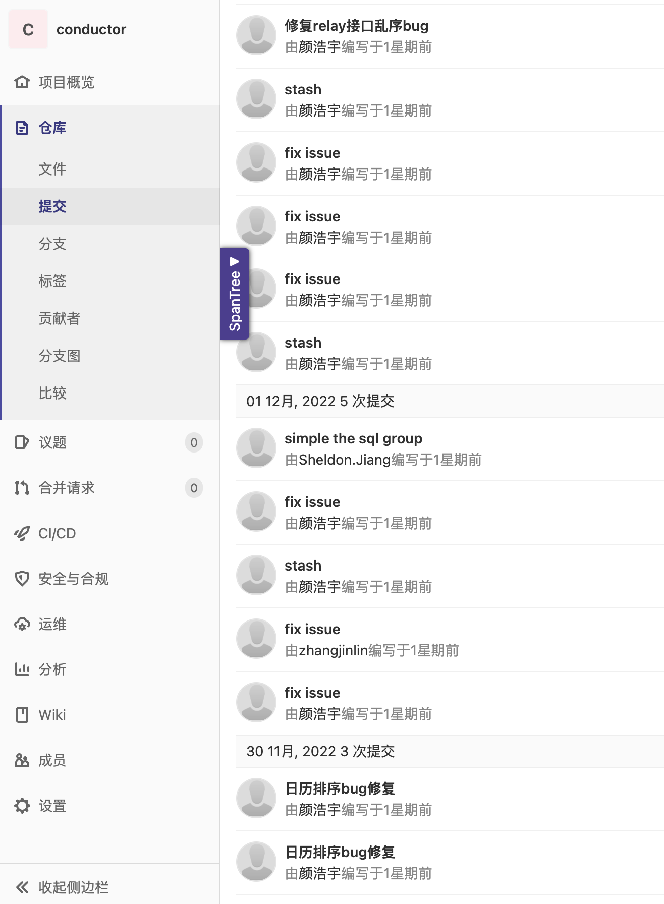Open CI/CD via the rocket icon
Viewport: 664px width, 904px height.
coord(22,533)
